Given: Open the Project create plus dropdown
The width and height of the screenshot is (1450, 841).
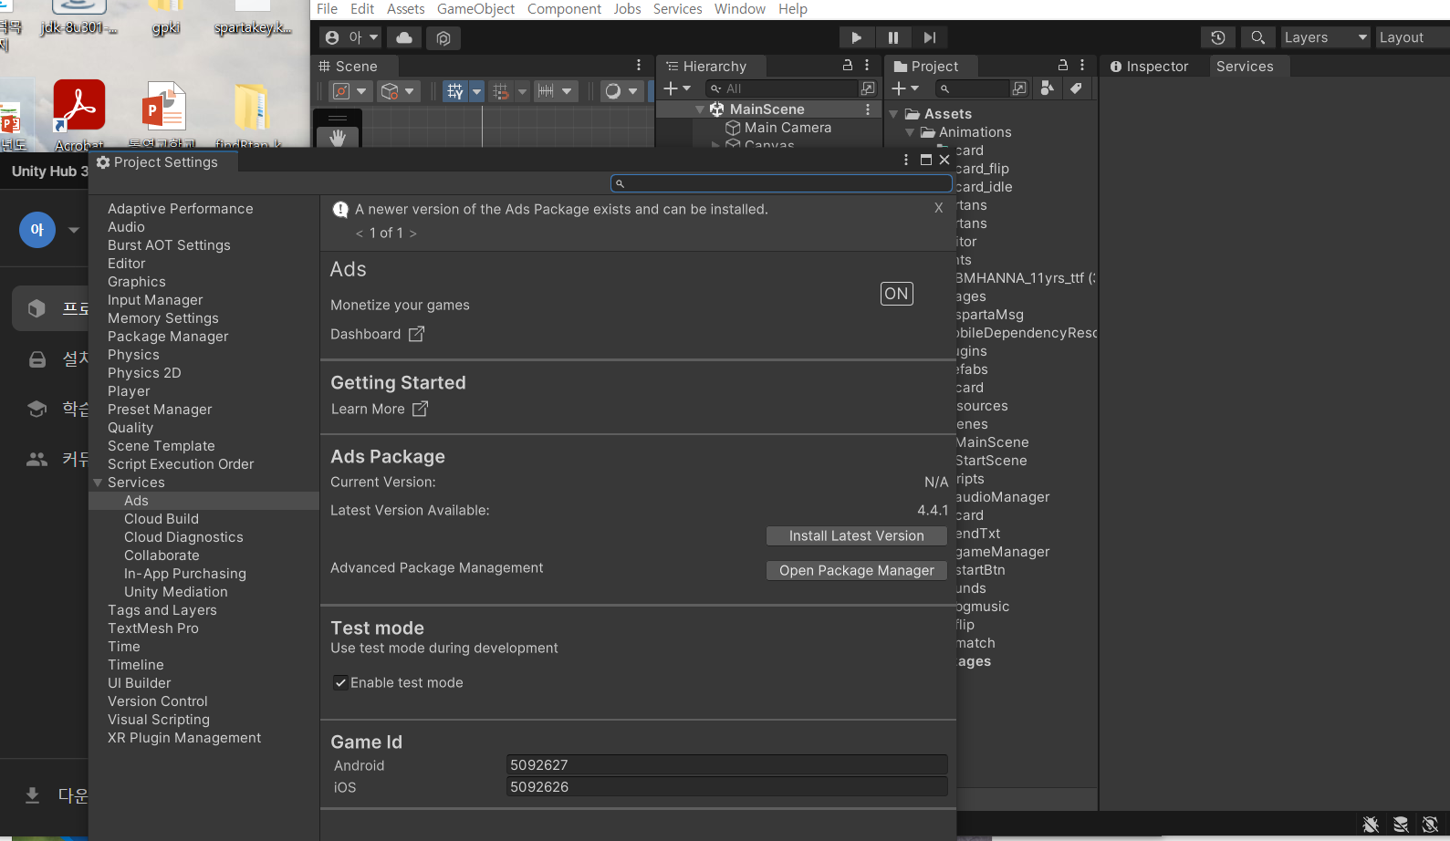Looking at the screenshot, I should point(905,88).
